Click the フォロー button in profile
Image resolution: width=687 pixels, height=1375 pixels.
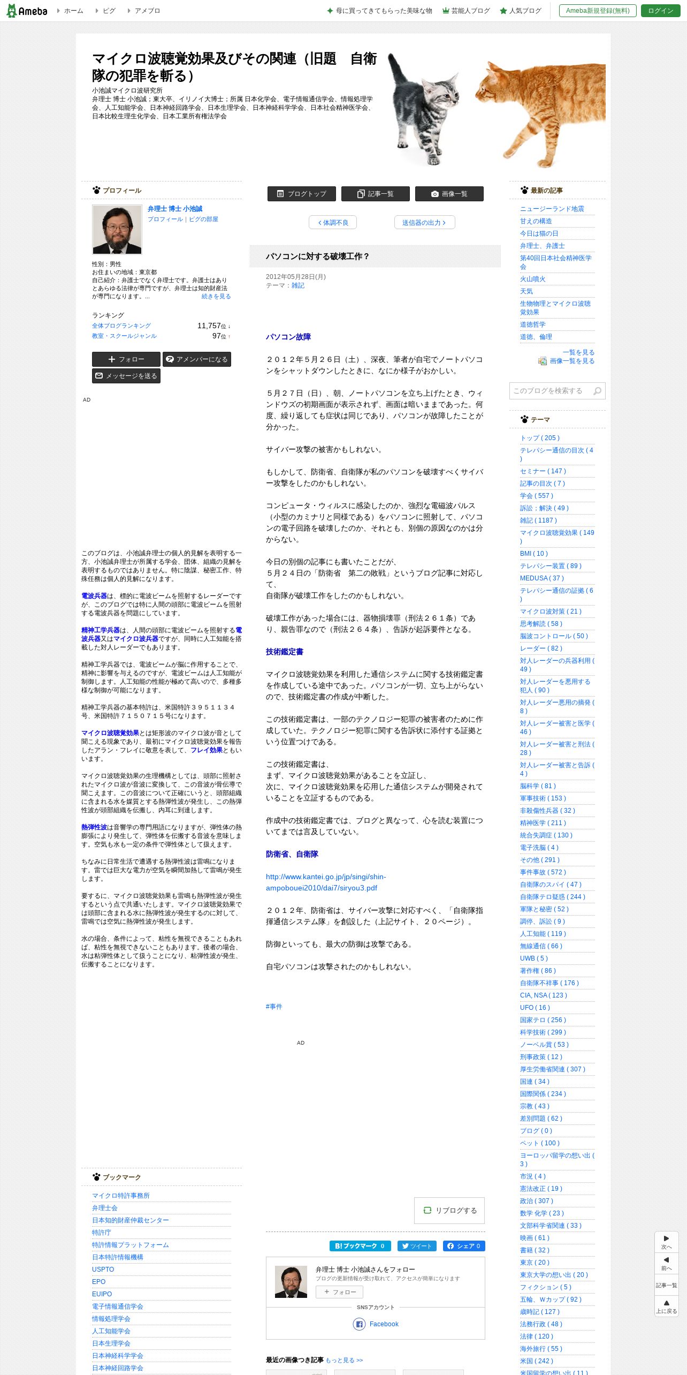[x=126, y=359]
